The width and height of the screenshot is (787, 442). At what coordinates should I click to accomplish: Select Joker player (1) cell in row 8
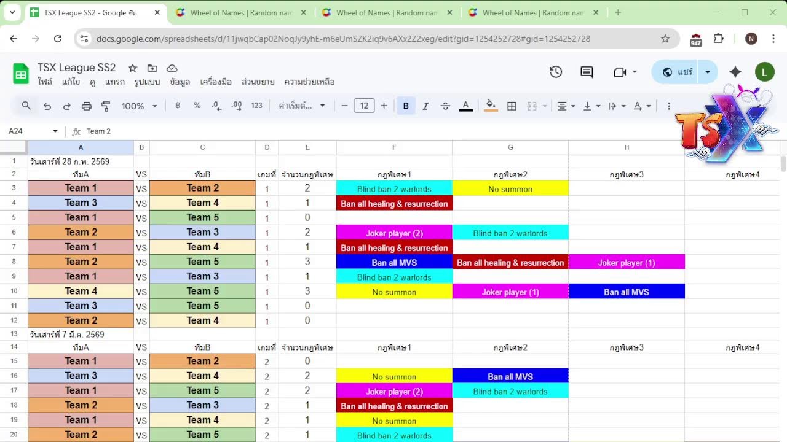627,263
